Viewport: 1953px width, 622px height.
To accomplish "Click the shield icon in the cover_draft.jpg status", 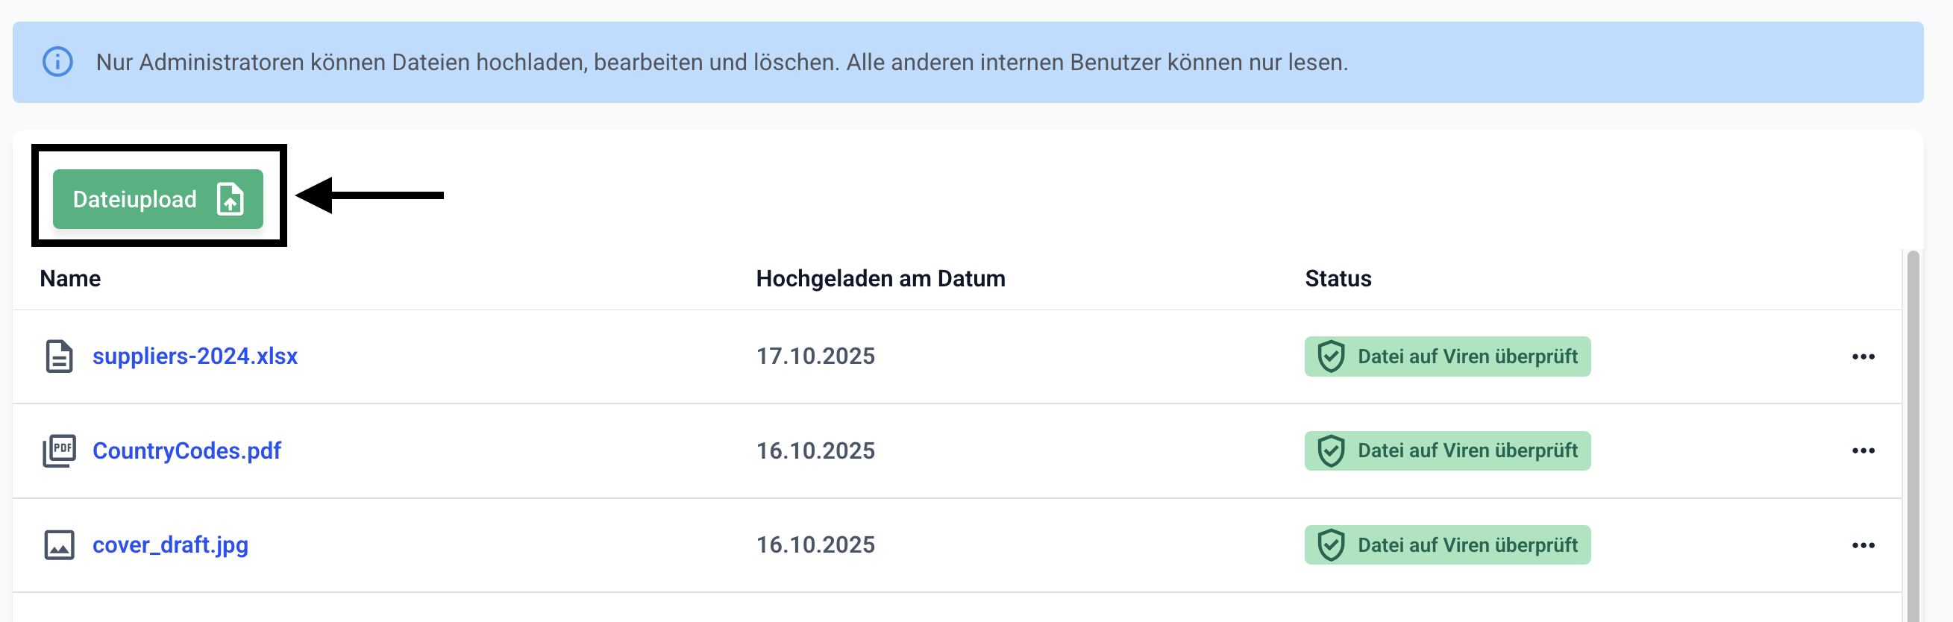I will [1331, 544].
